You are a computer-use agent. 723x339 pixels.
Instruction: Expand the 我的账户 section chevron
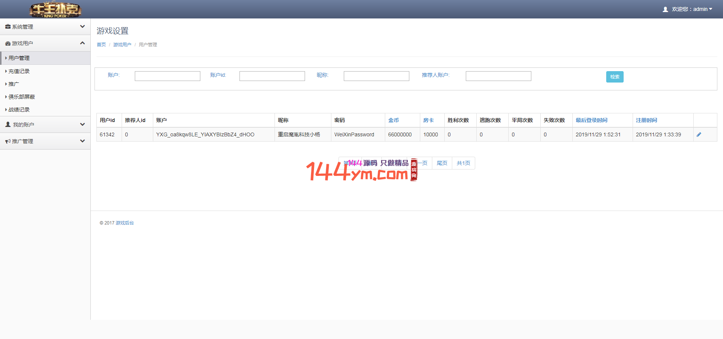82,124
